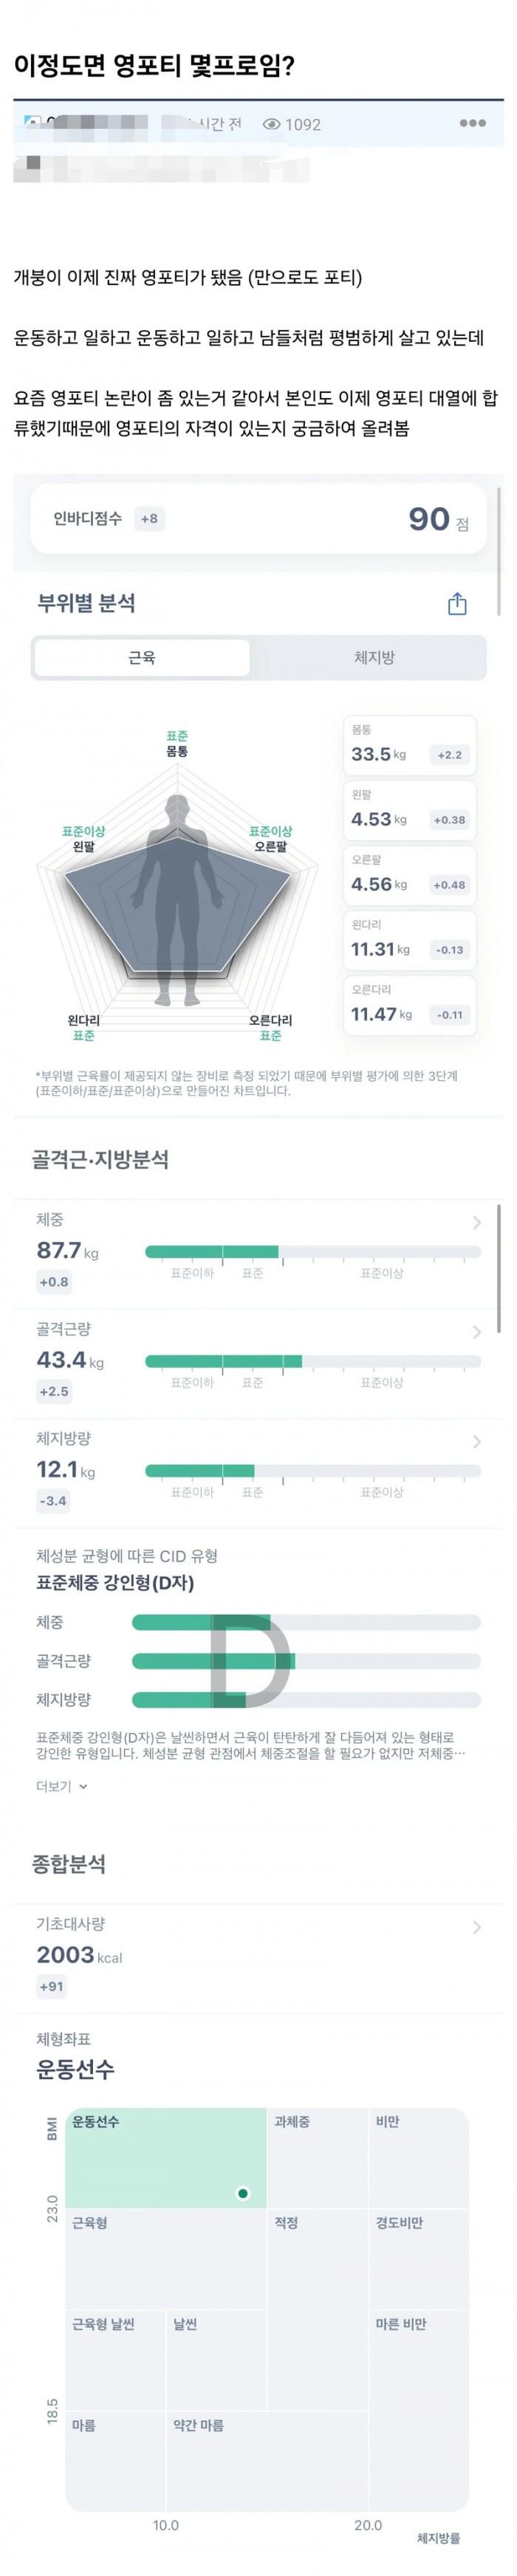Expand 체지방량 row chevron
The height and width of the screenshot is (2576, 517).
(x=477, y=1441)
